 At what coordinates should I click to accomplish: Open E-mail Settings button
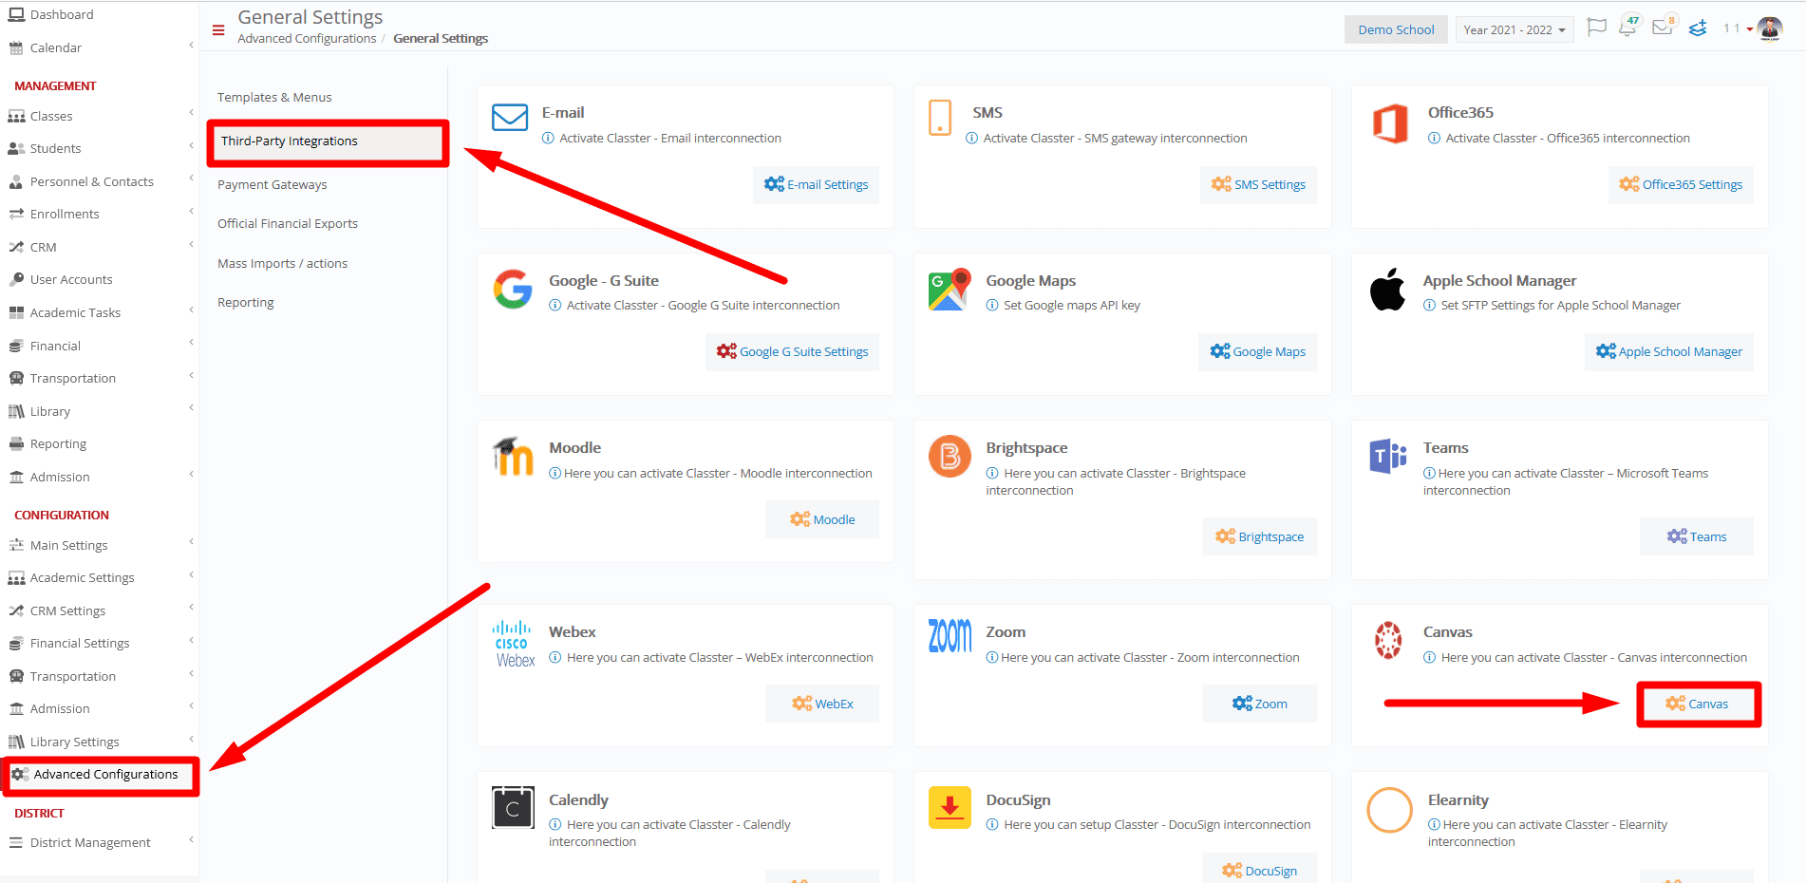(x=817, y=184)
